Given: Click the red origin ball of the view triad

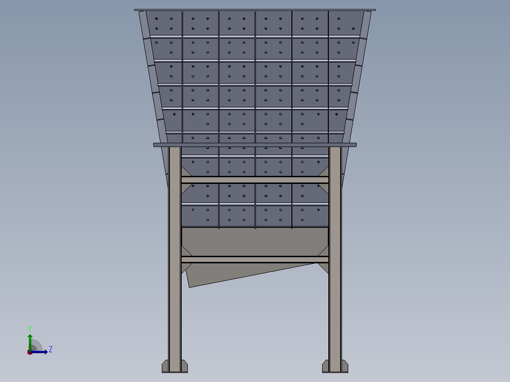Looking at the screenshot, I should [x=30, y=352].
